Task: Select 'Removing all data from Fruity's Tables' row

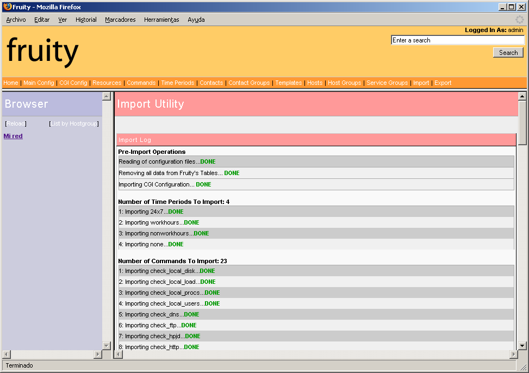Action: [316, 173]
